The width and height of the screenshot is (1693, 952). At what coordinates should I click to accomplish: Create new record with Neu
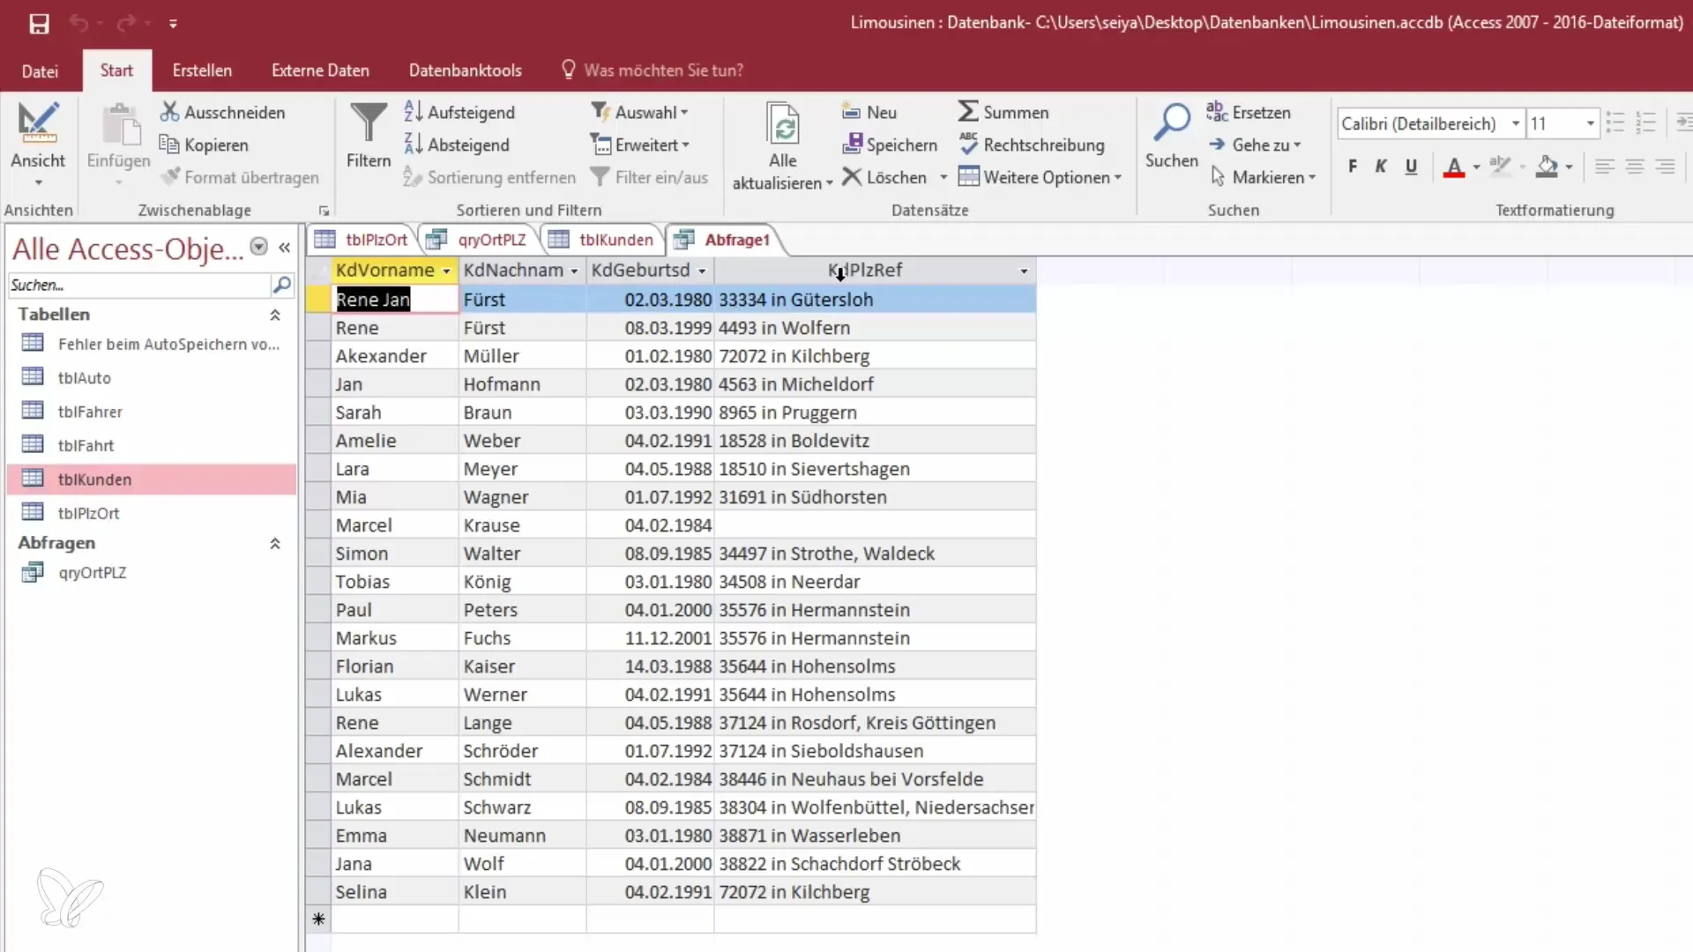(869, 112)
